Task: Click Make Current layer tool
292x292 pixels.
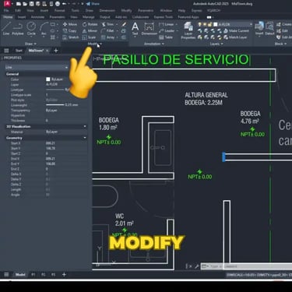Action: pos(236,30)
